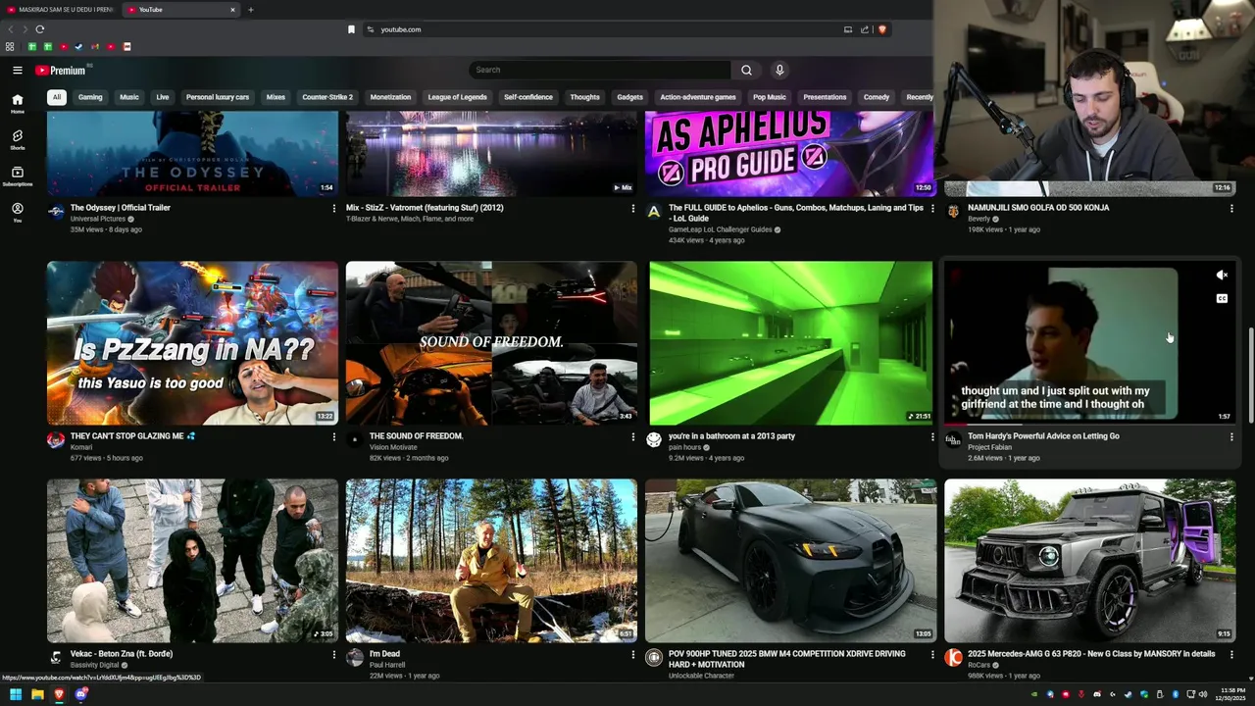Open options menu for The Odyssey trailer
Image resolution: width=1255 pixels, height=706 pixels.
pyautogui.click(x=333, y=208)
